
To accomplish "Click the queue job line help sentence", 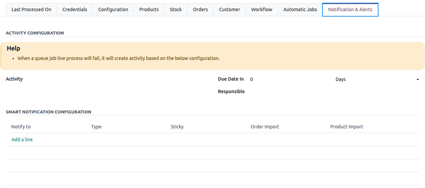I will tap(118, 58).
